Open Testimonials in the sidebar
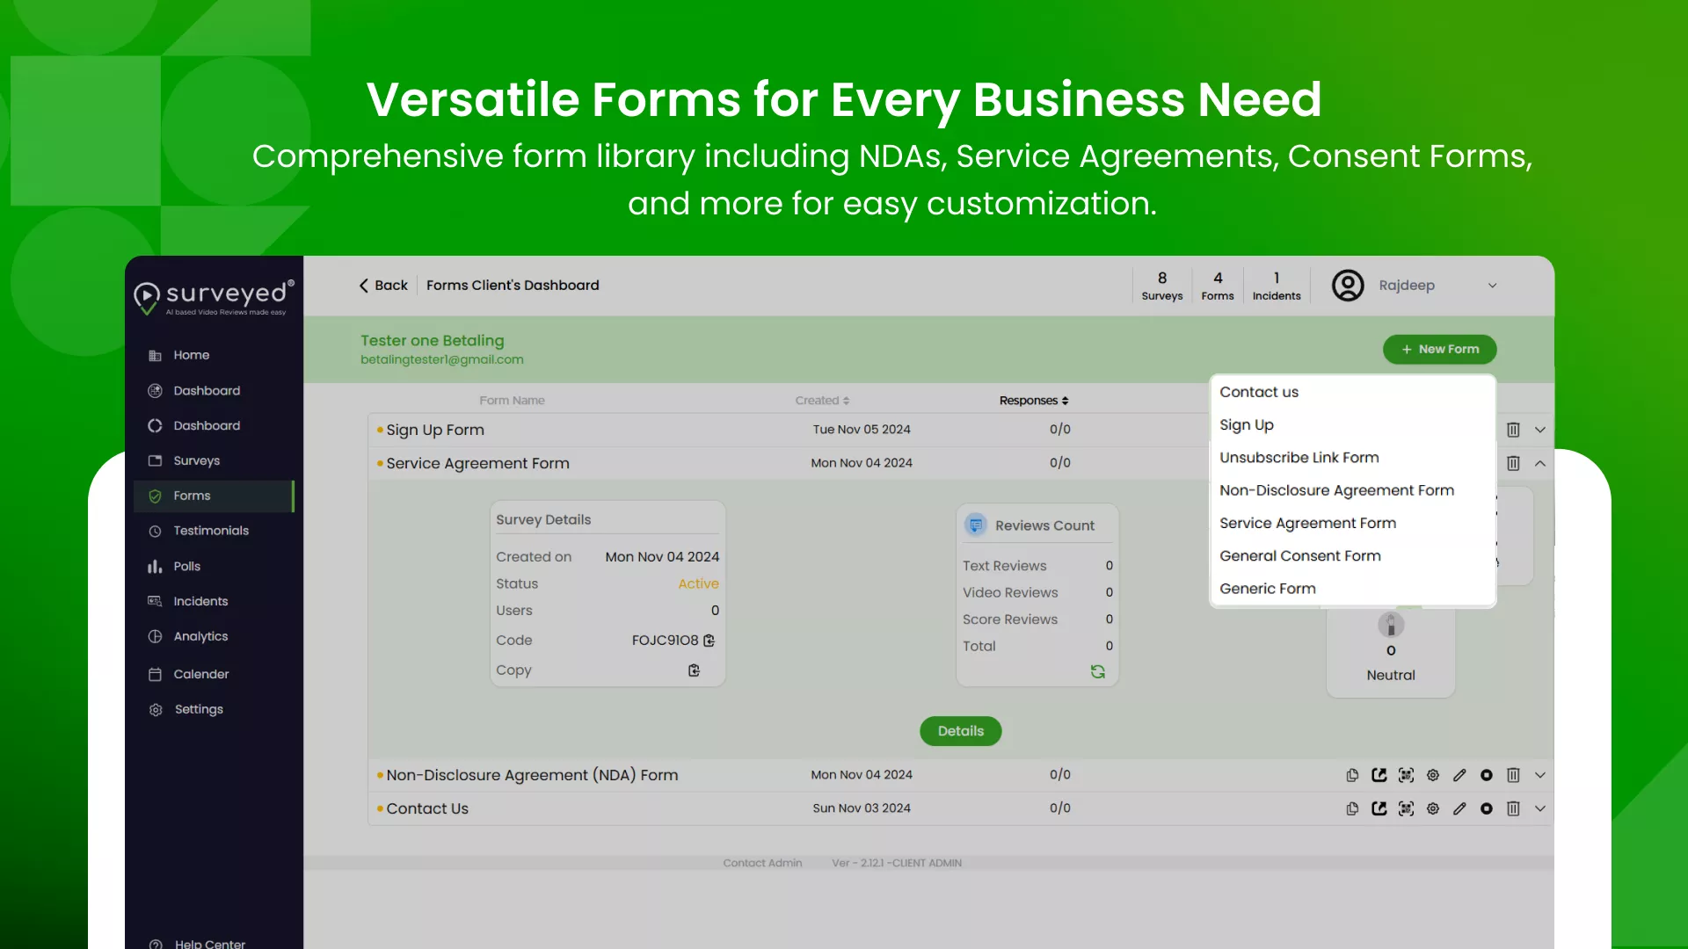Screen dimensions: 1688x949 [x=211, y=531]
